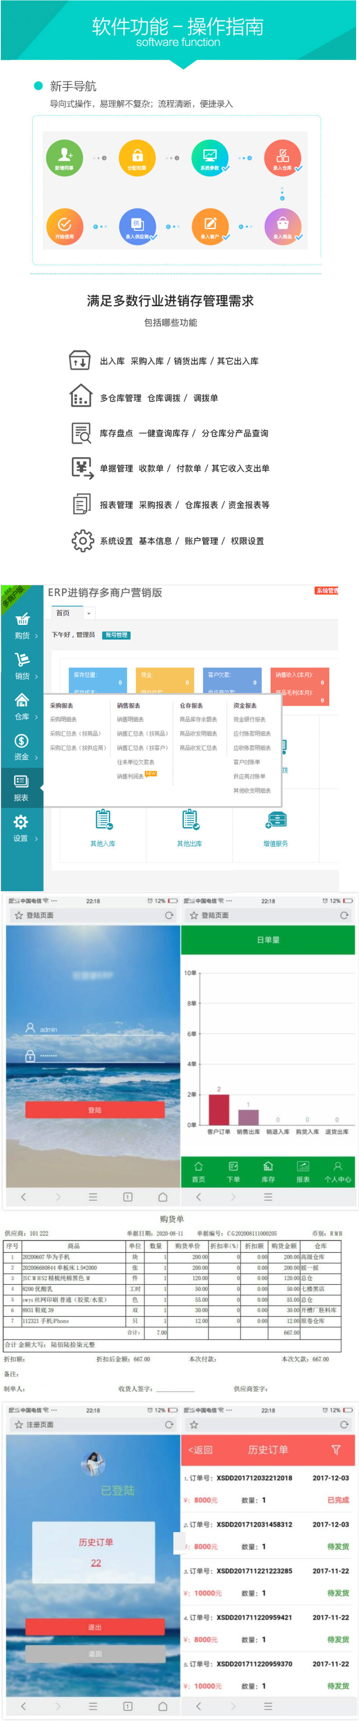Open 销售利润表 marked NEW
The width and height of the screenshot is (359, 1721).
(130, 776)
